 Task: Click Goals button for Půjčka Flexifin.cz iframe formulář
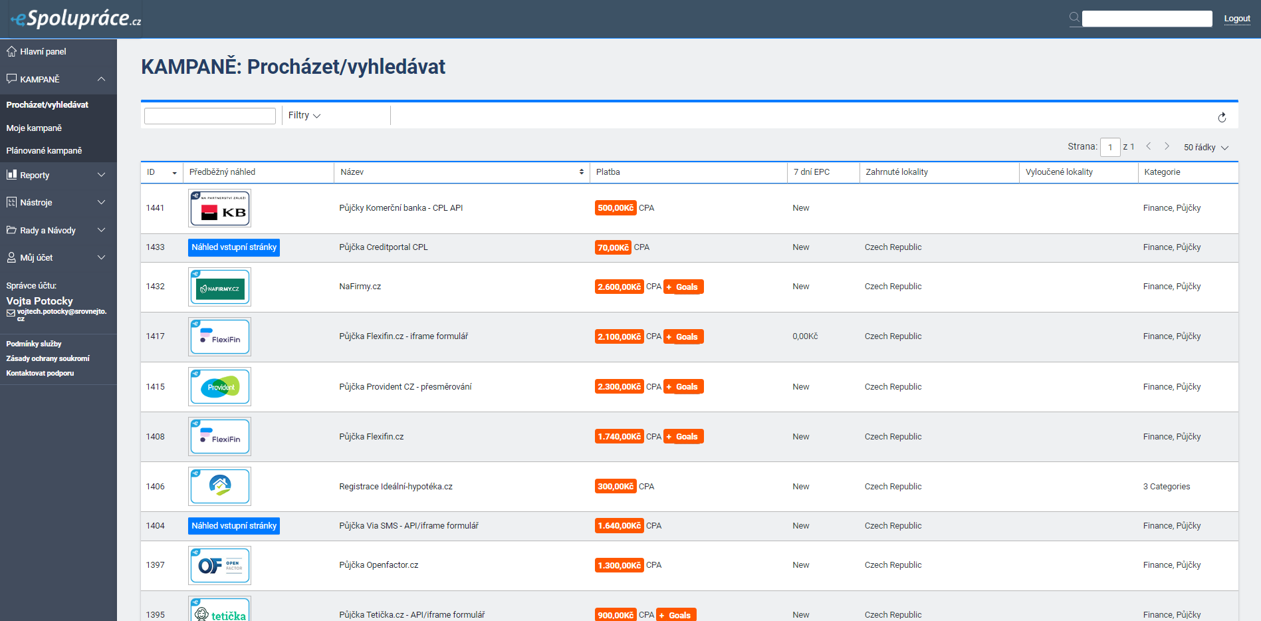tap(683, 336)
